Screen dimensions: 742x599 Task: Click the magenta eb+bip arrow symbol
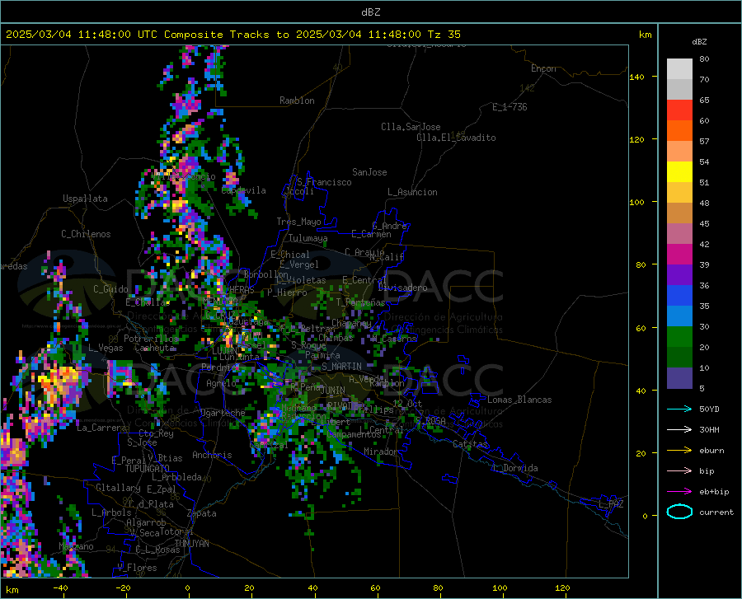[x=679, y=491]
